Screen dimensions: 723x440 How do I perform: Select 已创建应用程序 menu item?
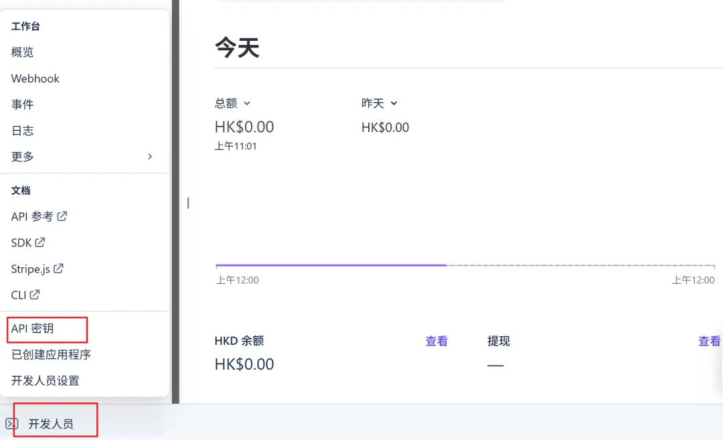(51, 354)
